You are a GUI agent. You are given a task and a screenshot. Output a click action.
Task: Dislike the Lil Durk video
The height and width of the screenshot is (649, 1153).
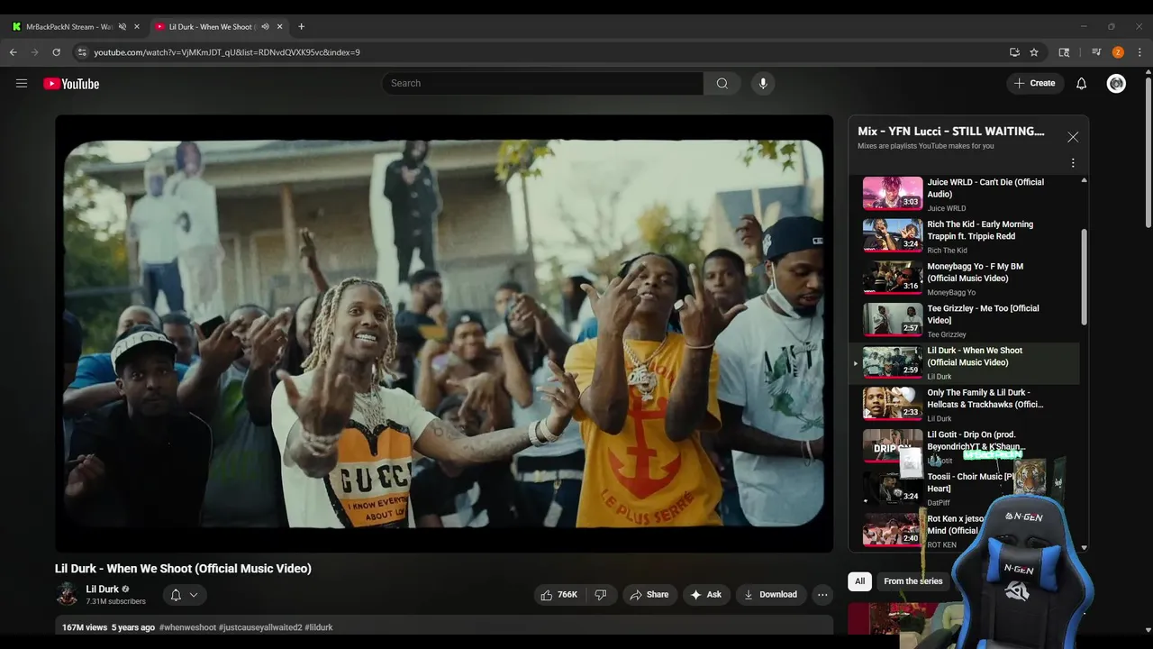(x=601, y=595)
